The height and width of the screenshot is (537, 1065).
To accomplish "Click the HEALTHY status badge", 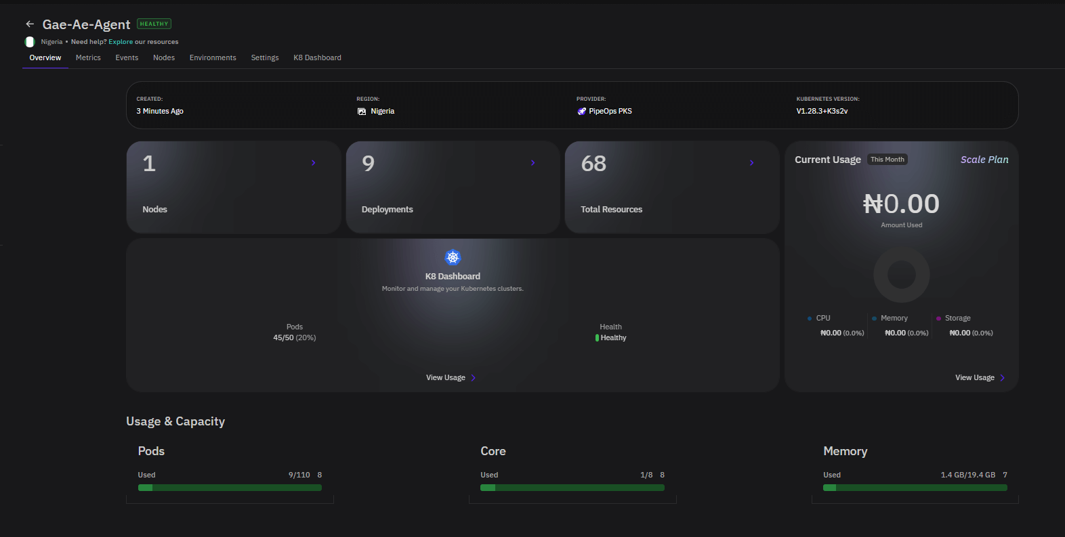I will tap(154, 24).
